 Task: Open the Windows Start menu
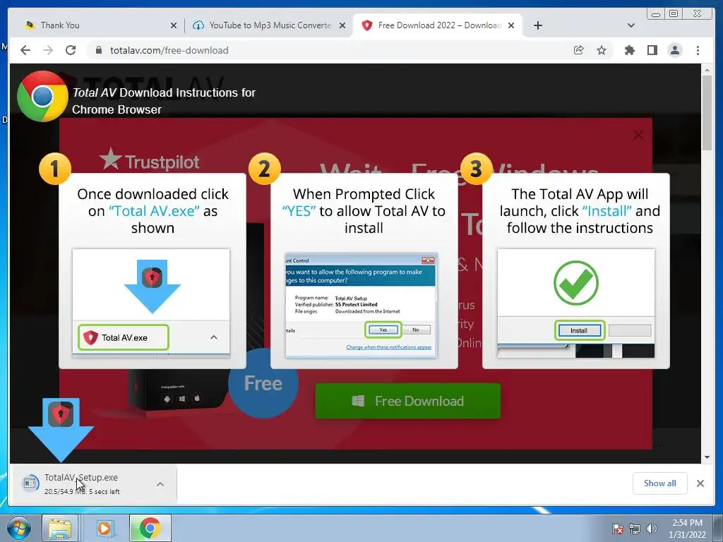(19, 528)
